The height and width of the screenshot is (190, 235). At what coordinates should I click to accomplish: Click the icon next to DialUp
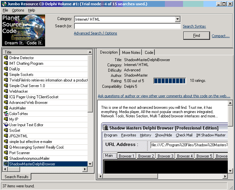click(x=6, y=69)
